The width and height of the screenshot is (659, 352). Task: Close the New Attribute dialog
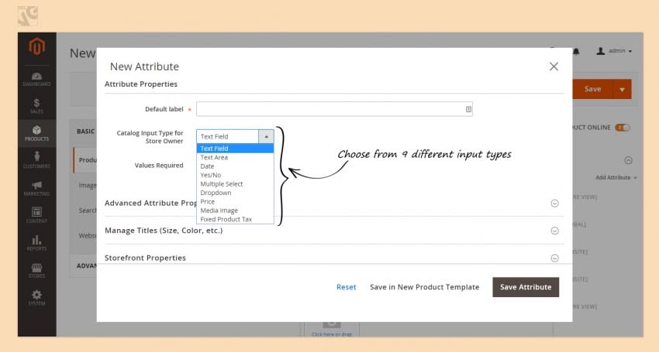click(554, 67)
